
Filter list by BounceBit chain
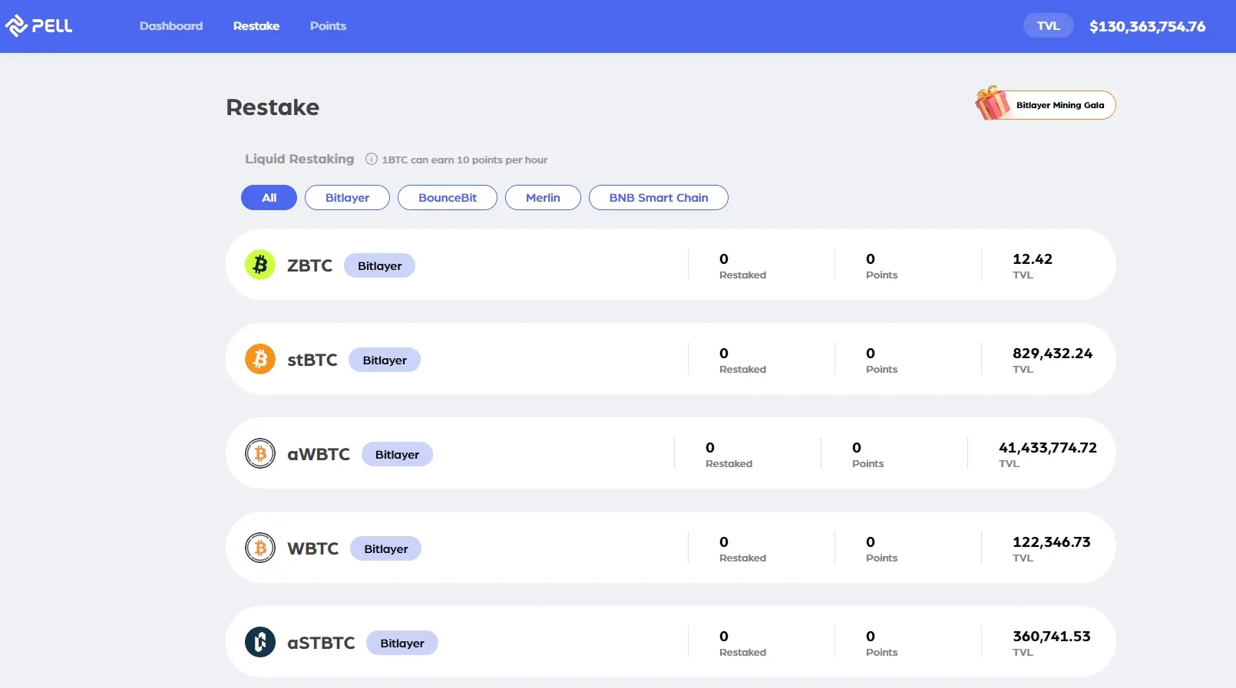[448, 198]
